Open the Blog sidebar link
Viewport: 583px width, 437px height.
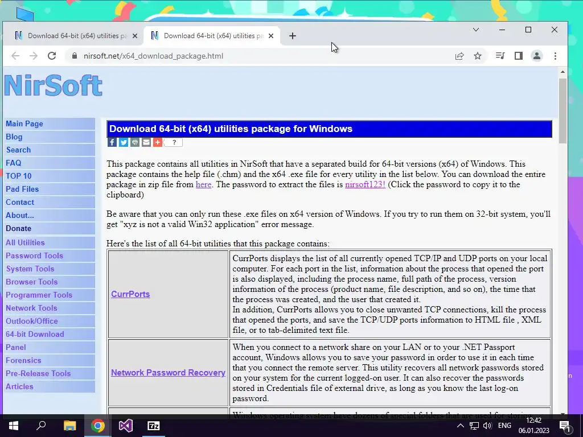(x=14, y=137)
